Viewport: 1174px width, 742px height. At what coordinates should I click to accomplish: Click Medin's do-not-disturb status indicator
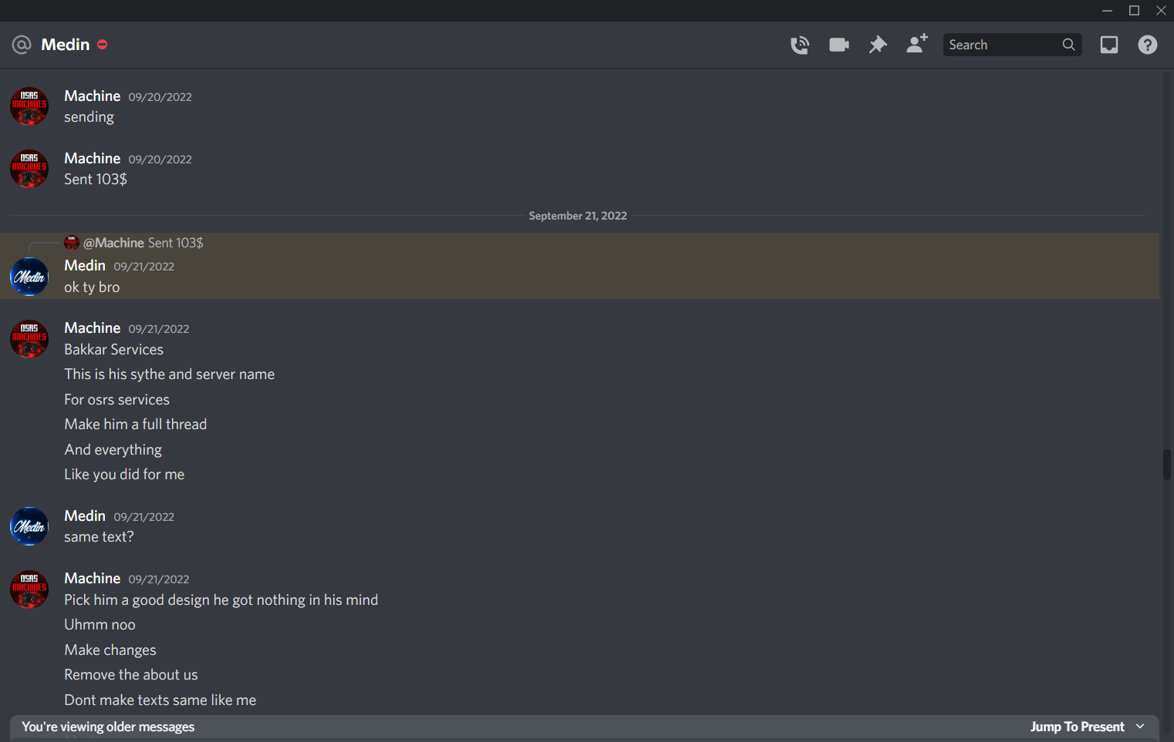[x=102, y=45]
